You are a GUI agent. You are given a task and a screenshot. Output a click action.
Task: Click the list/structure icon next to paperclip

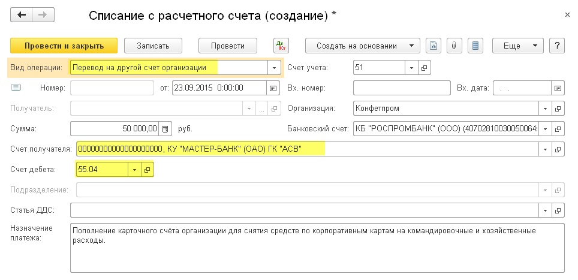tap(475, 46)
